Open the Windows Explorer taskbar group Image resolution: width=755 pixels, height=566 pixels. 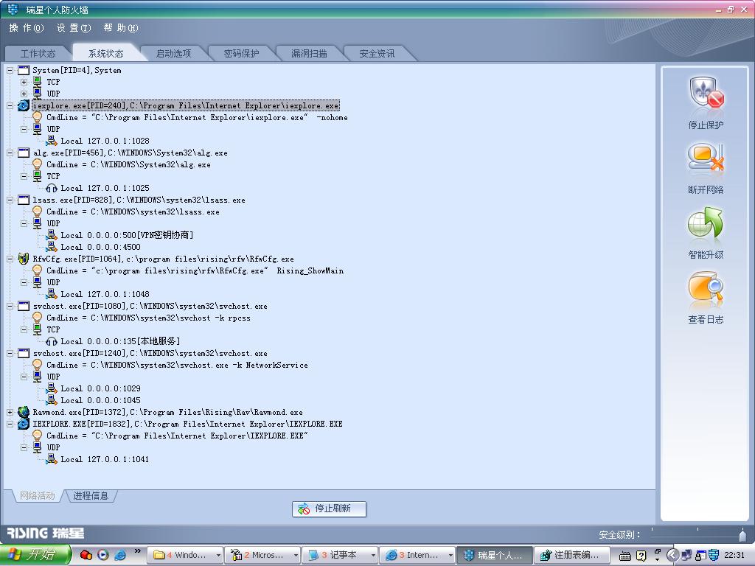(x=185, y=556)
